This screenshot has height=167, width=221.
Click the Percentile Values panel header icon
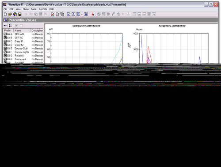click(6, 20)
